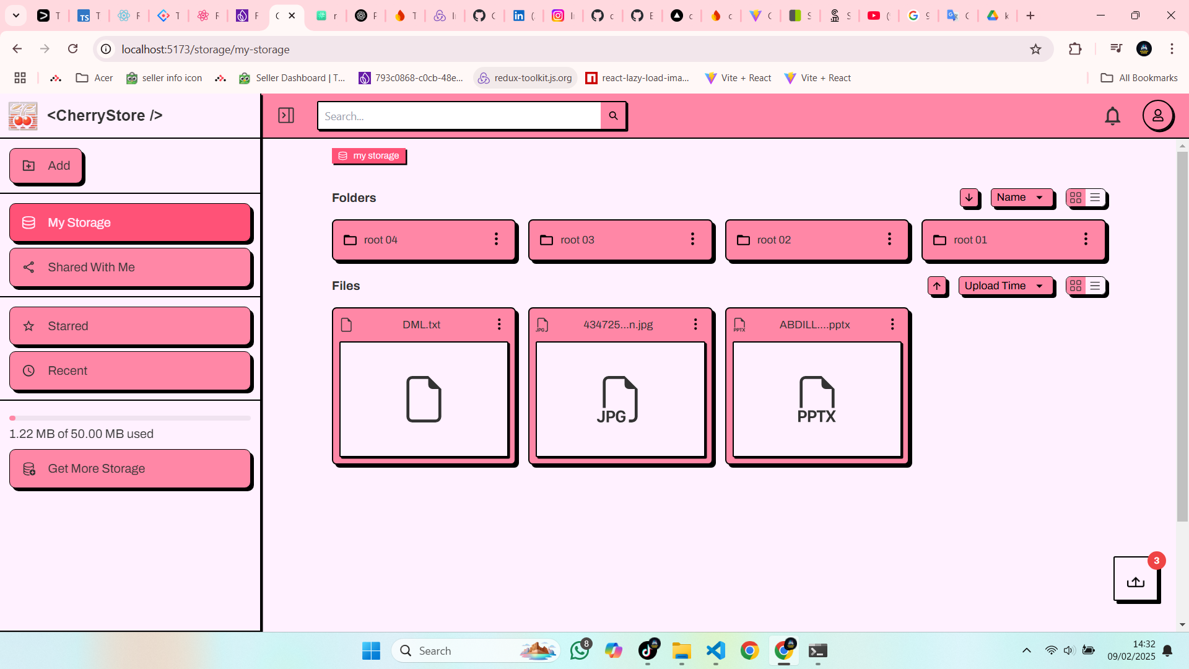This screenshot has width=1189, height=669.
Task: Switch folders to list view
Action: pyautogui.click(x=1095, y=198)
